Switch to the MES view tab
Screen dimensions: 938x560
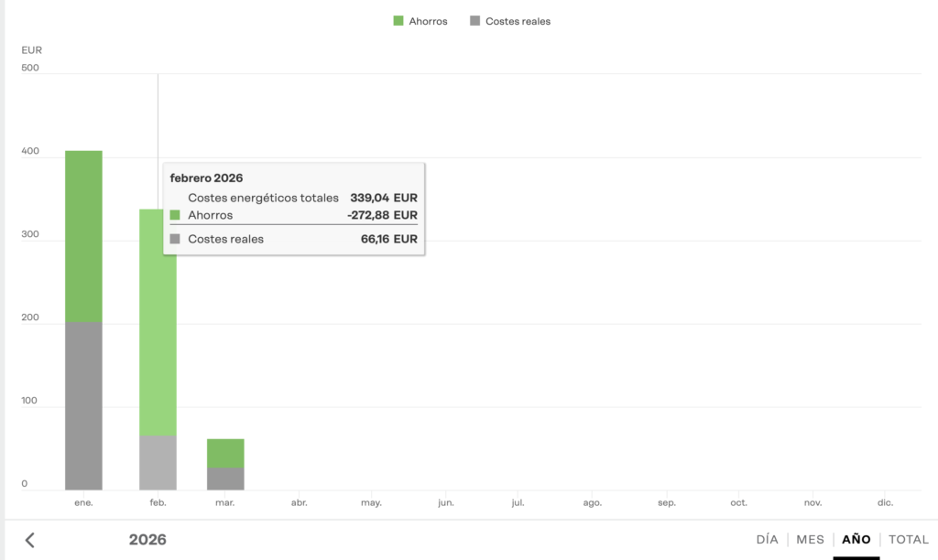810,540
